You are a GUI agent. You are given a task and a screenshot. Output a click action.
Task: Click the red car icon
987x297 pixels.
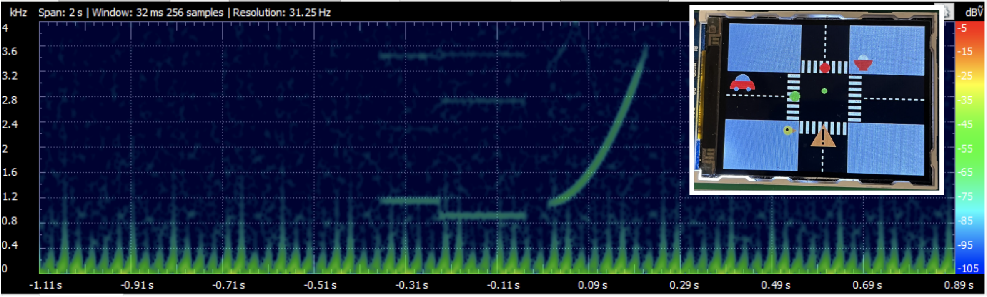(742, 83)
